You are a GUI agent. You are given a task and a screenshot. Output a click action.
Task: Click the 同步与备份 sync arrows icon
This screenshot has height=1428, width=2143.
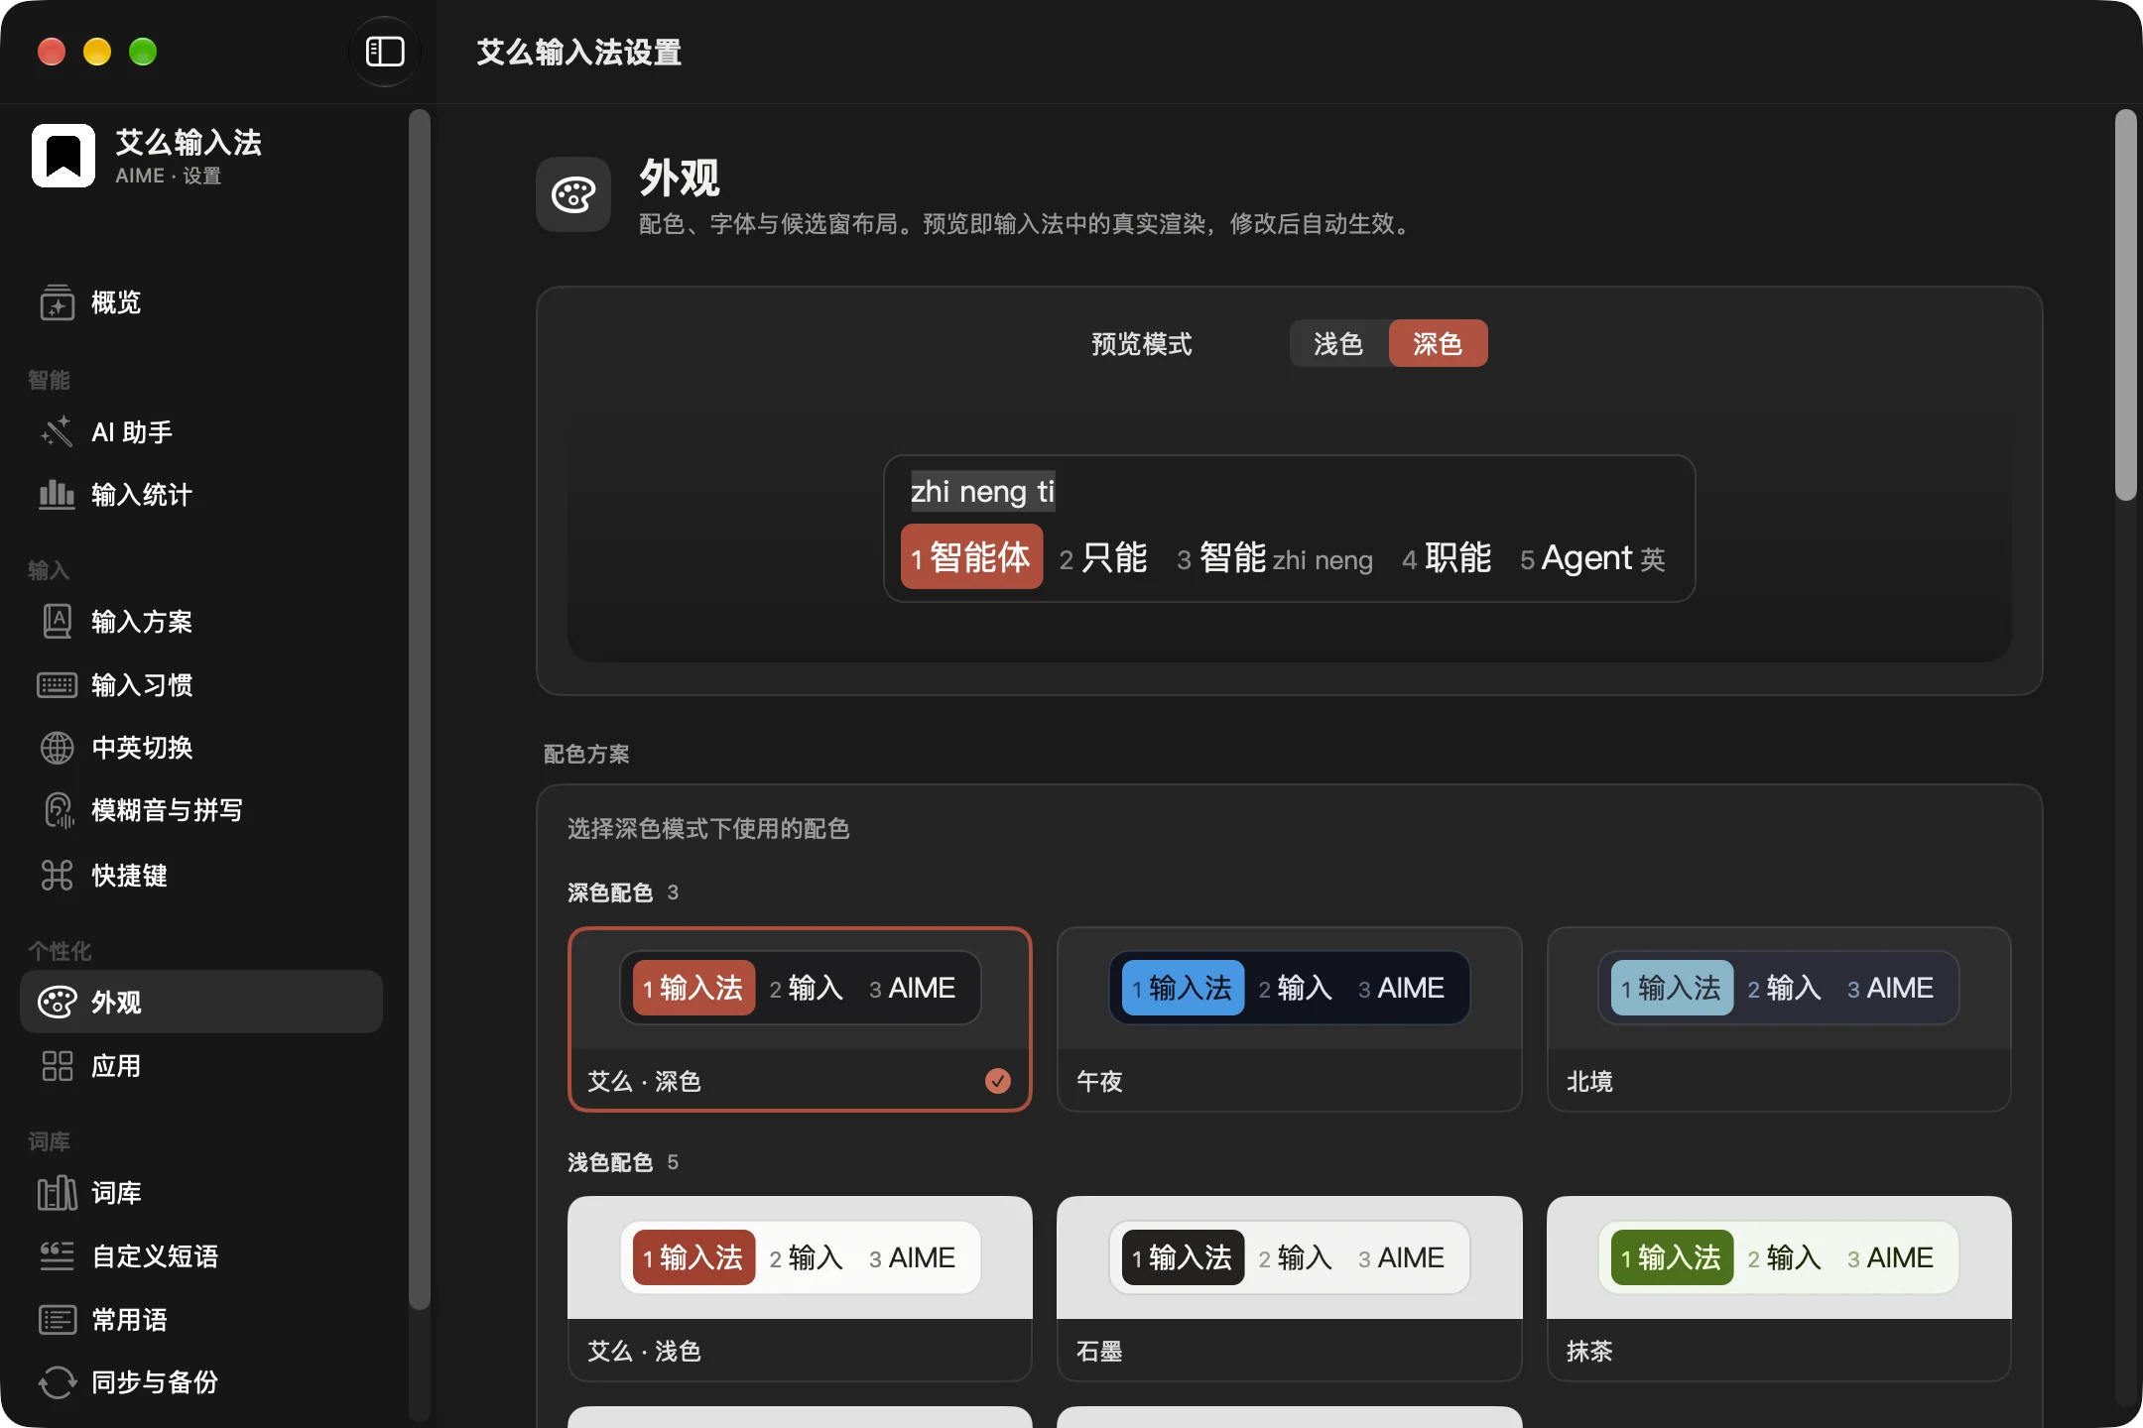pyautogui.click(x=57, y=1382)
